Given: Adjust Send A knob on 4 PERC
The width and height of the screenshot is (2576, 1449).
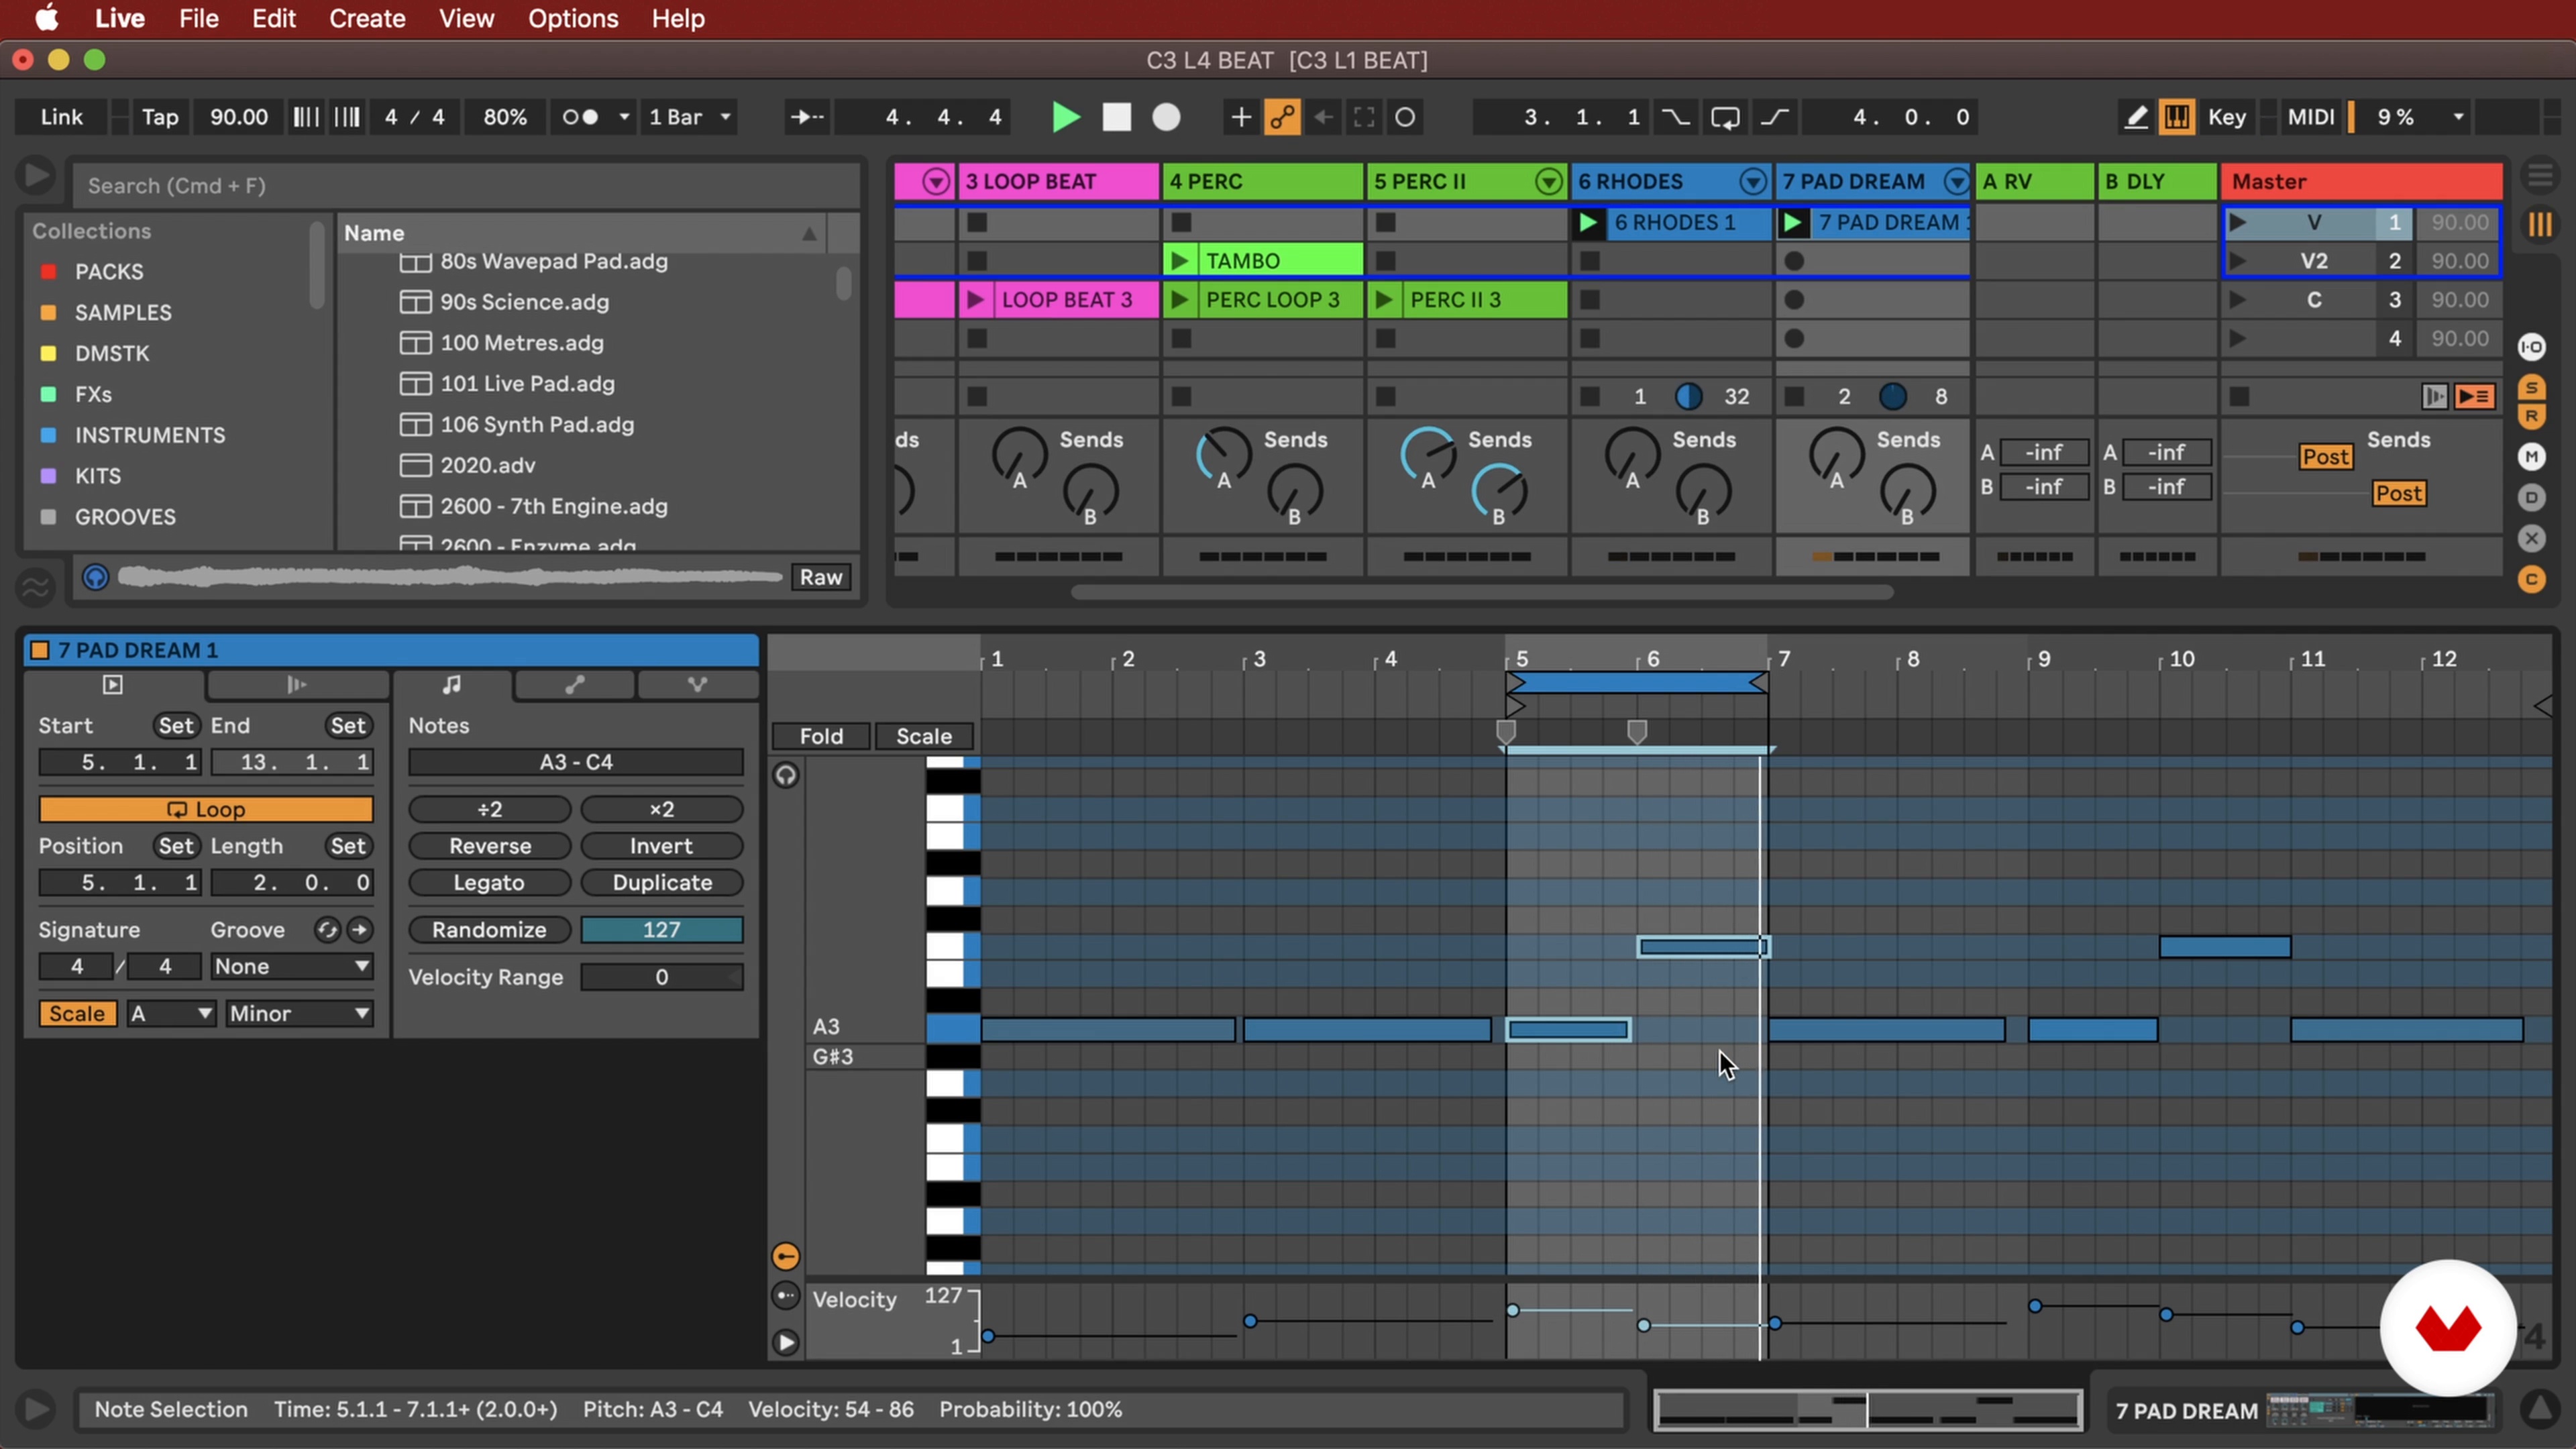Looking at the screenshot, I should click(1223, 454).
